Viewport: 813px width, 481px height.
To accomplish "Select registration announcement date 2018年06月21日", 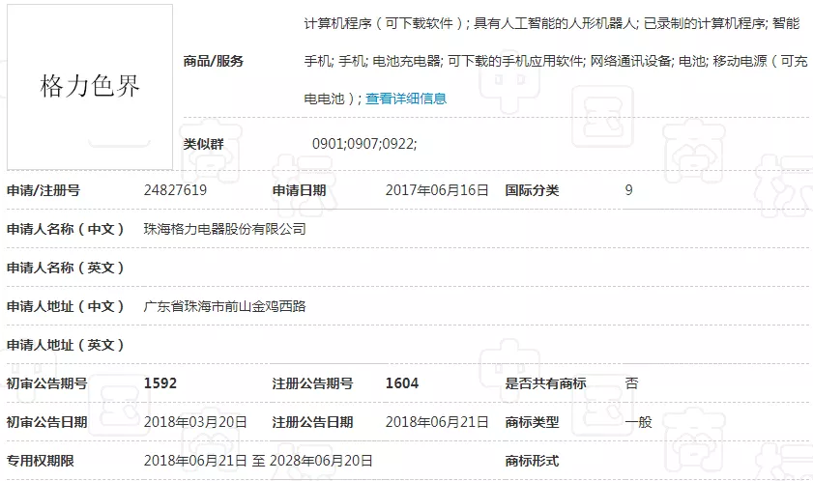I will 437,422.
